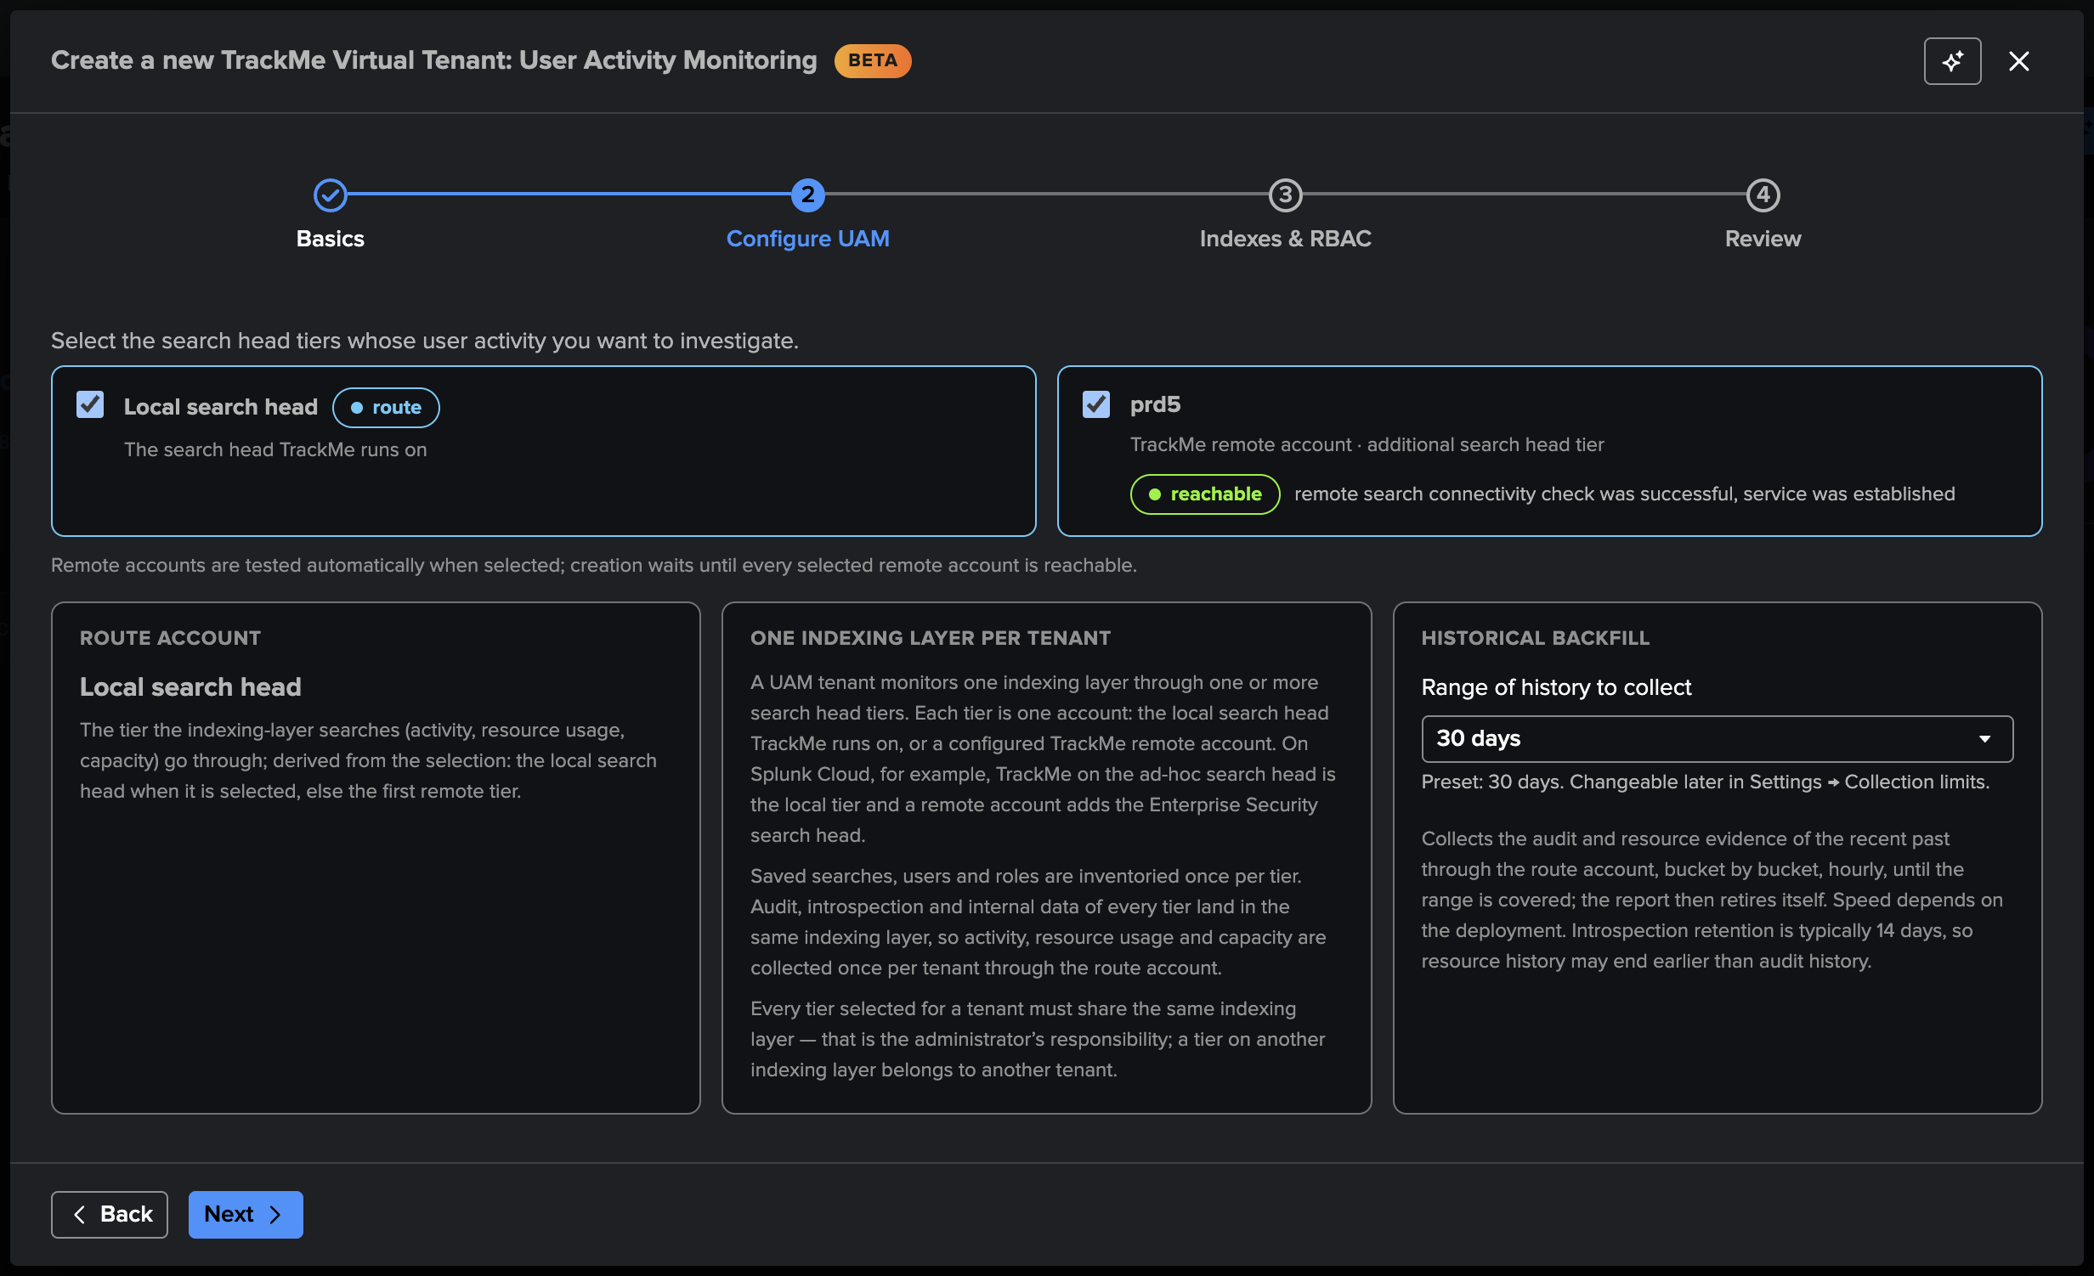The width and height of the screenshot is (2094, 1276).
Task: Click the 'Remote accounts are tested automatically' note
Action: point(594,566)
